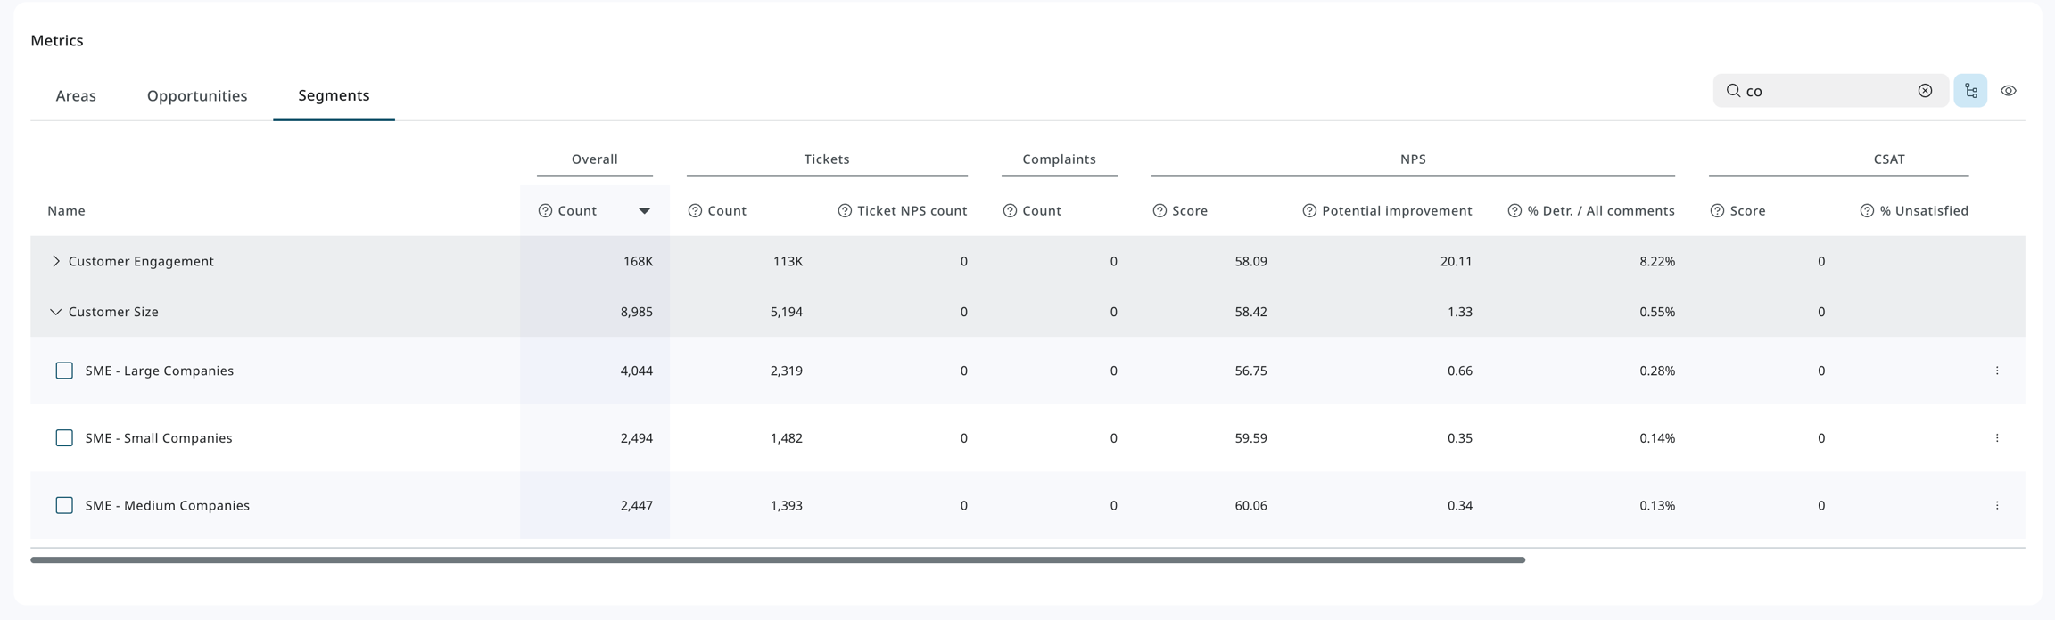Collapse the Customer Size group
The image size is (2055, 620).
point(55,312)
